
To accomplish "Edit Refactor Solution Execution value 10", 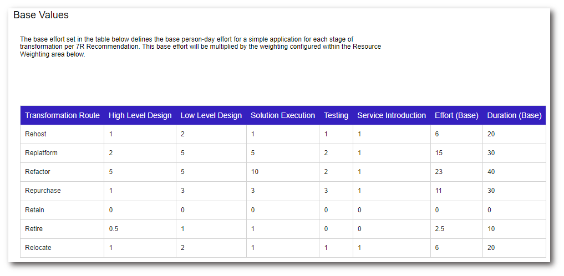I will point(255,172).
